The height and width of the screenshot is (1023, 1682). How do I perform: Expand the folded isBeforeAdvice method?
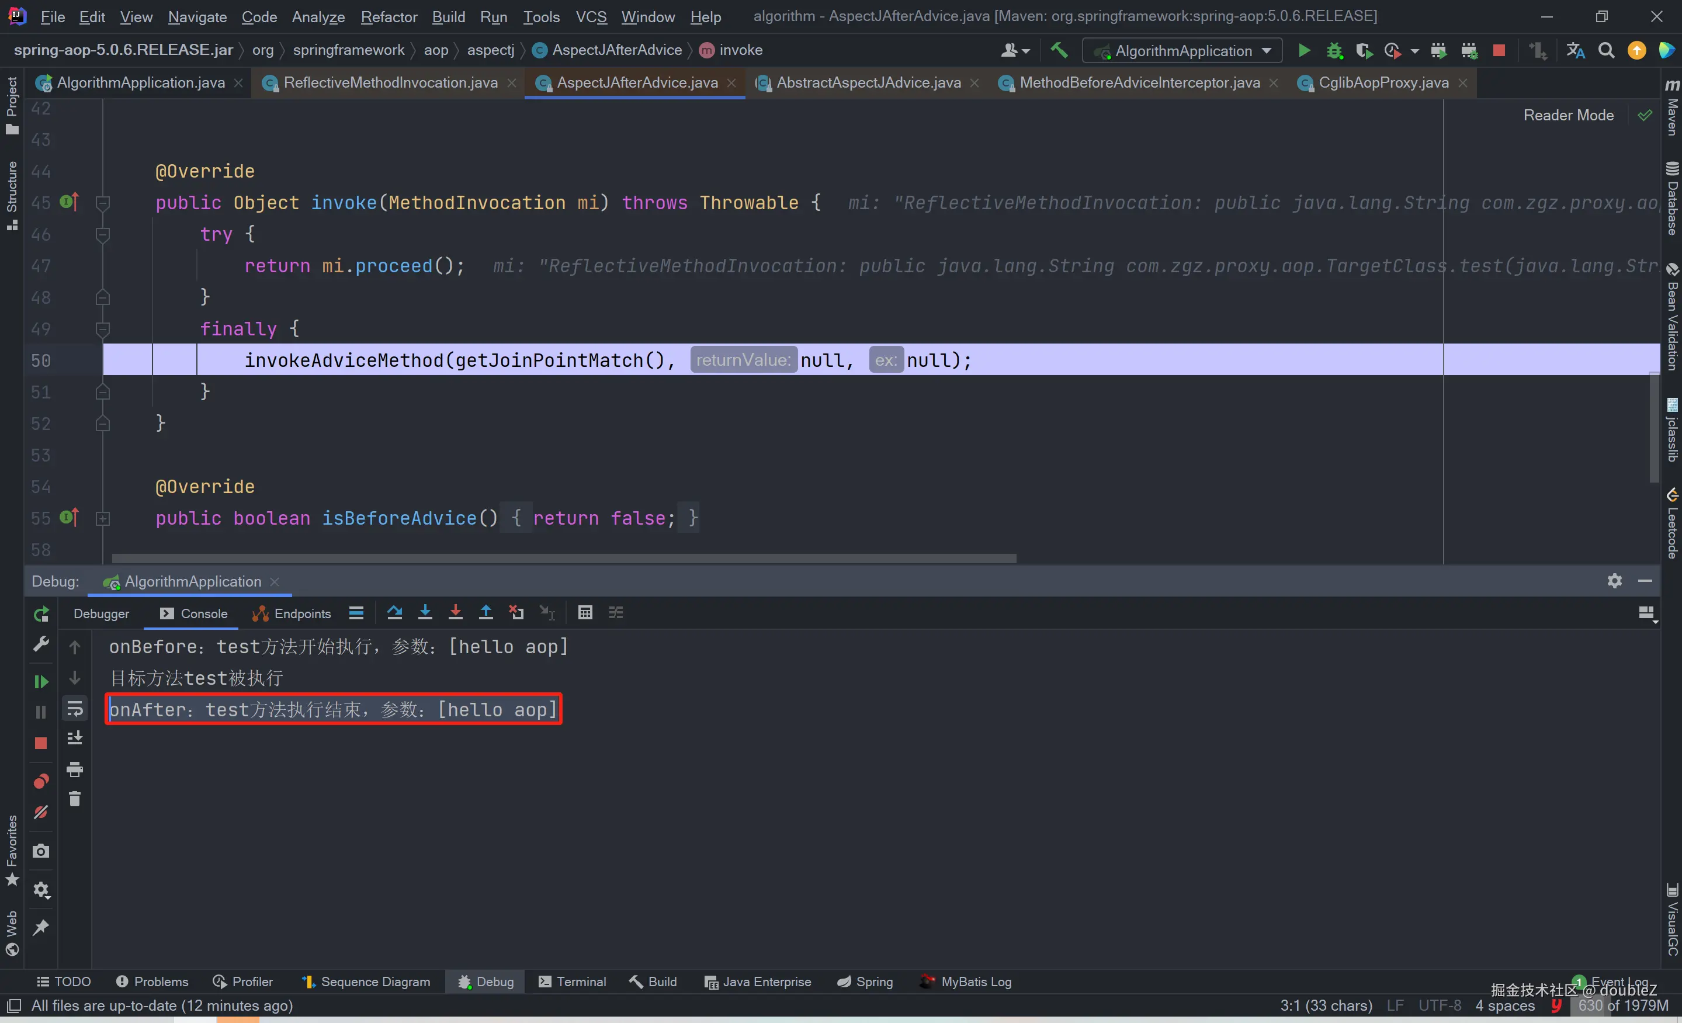click(103, 519)
